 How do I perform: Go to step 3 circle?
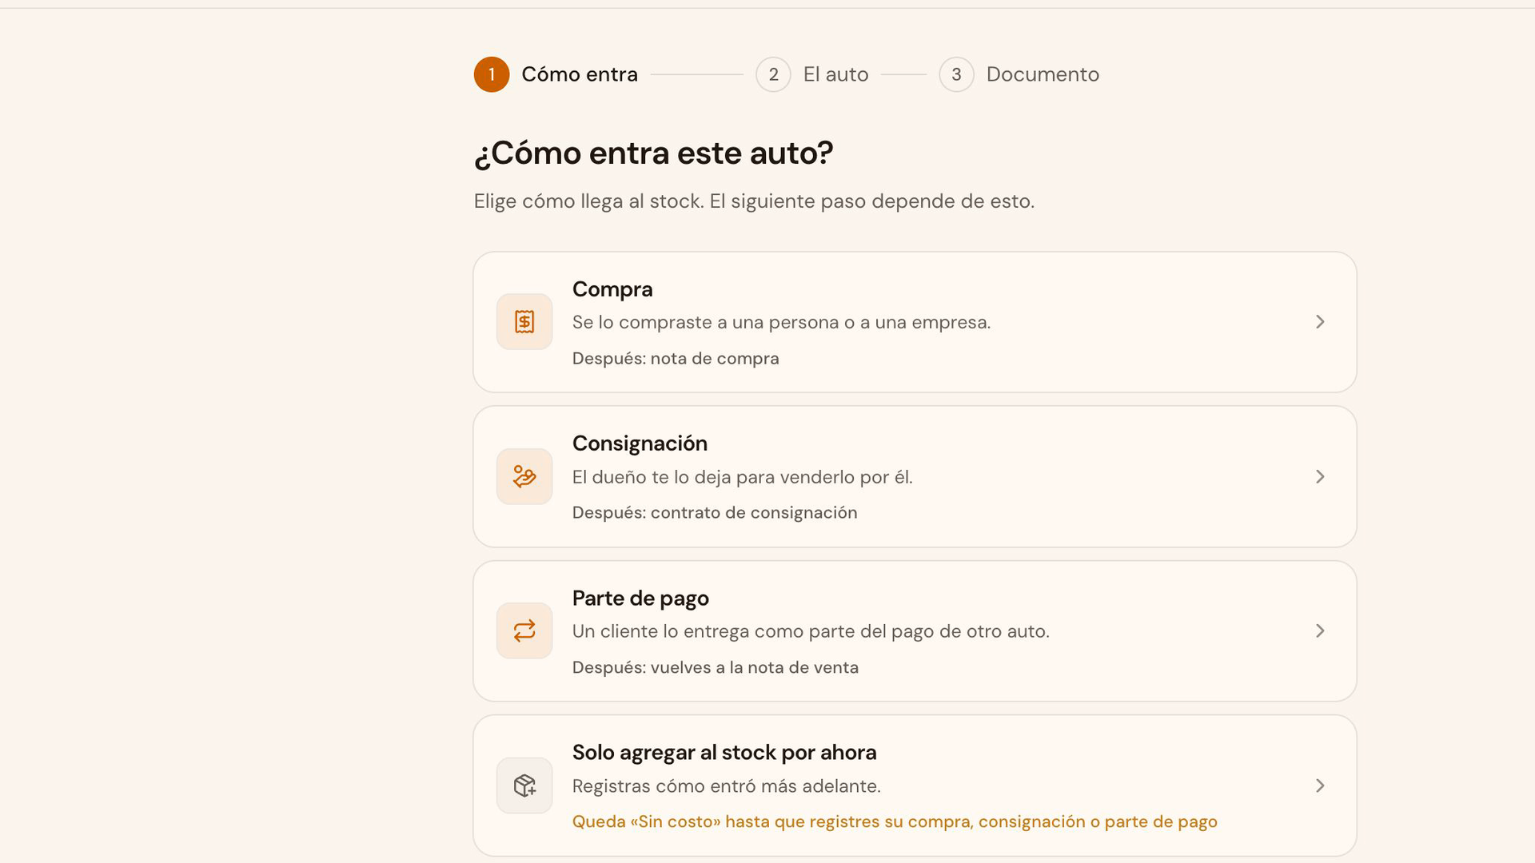click(956, 74)
